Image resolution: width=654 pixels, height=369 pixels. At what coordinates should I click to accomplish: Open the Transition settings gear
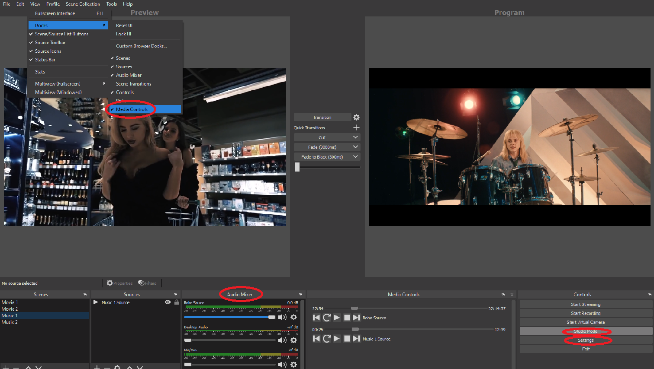point(356,117)
